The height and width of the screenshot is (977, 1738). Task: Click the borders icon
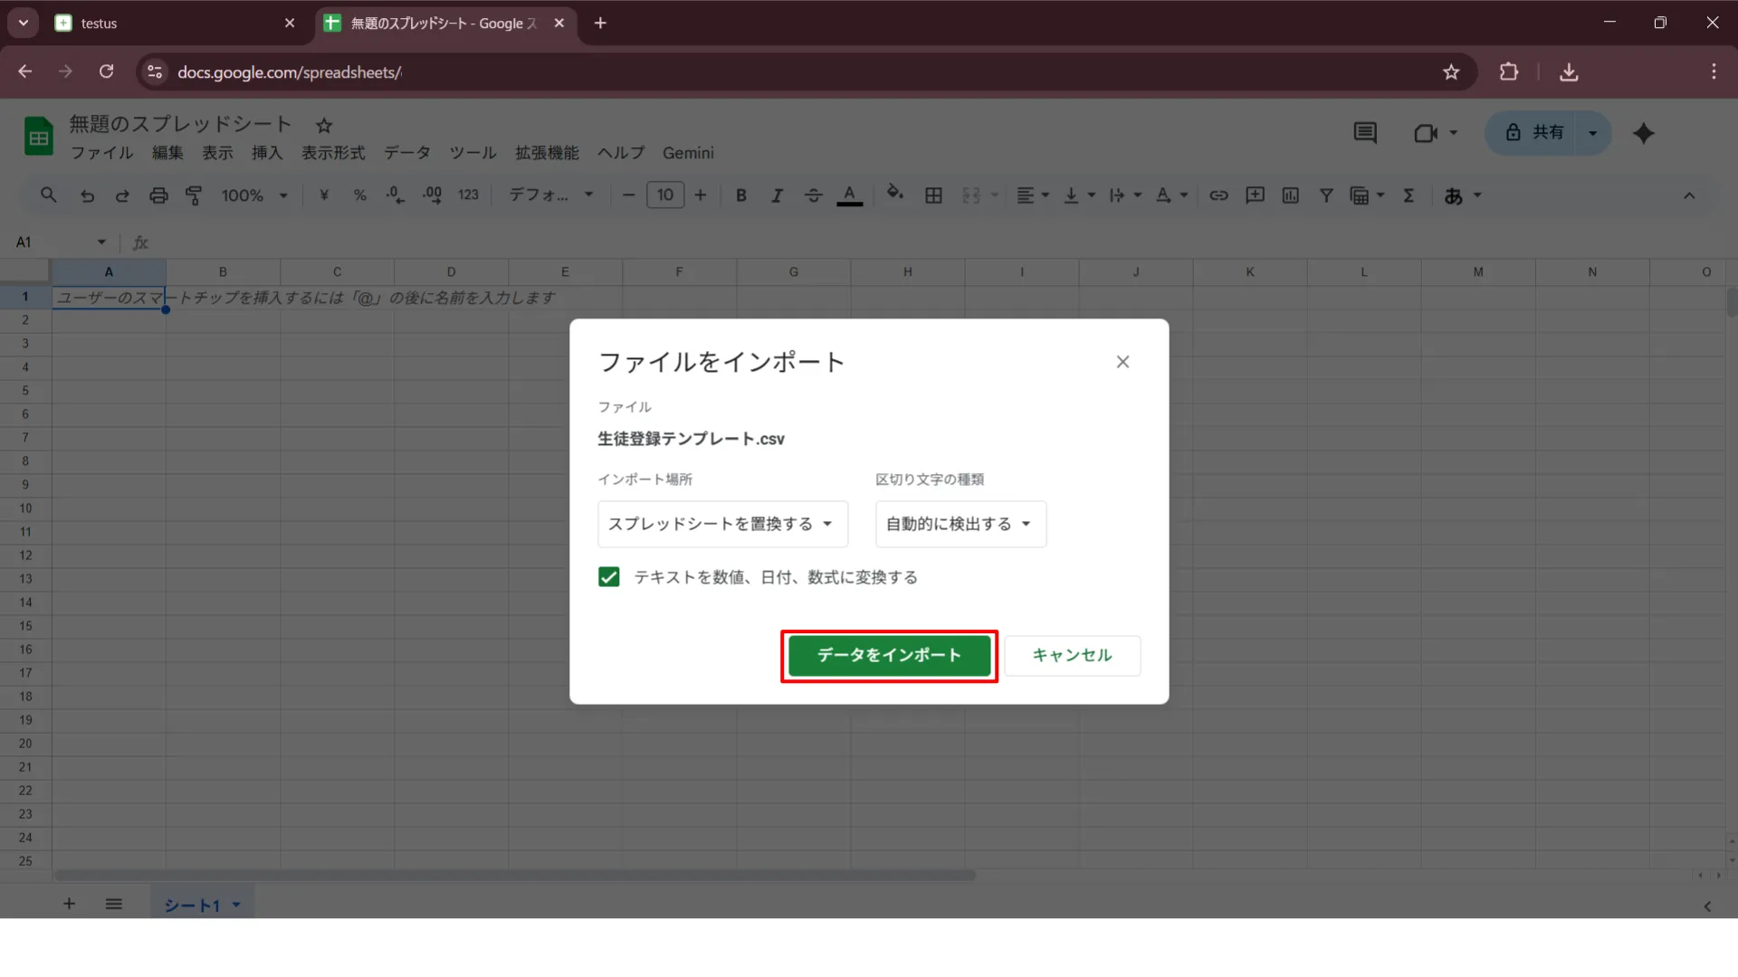[x=934, y=195]
